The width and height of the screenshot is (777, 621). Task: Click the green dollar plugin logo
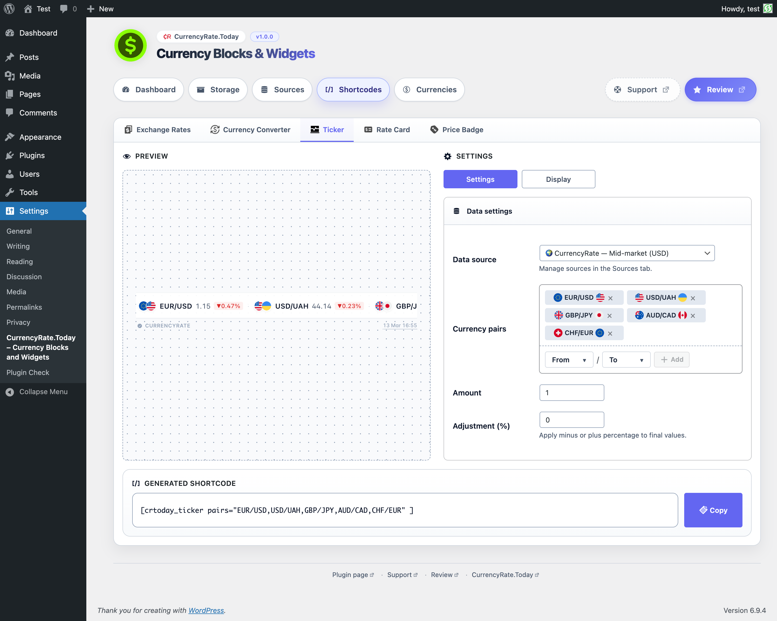(130, 45)
